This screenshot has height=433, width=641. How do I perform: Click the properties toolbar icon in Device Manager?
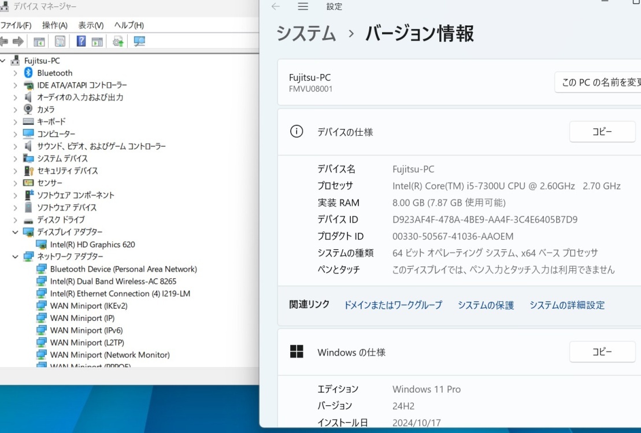60,41
